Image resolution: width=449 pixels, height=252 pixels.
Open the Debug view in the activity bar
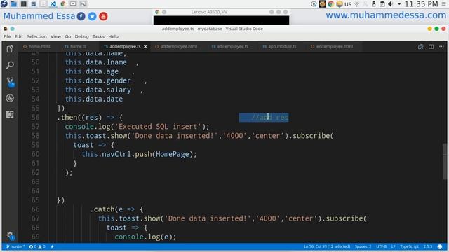[10, 98]
